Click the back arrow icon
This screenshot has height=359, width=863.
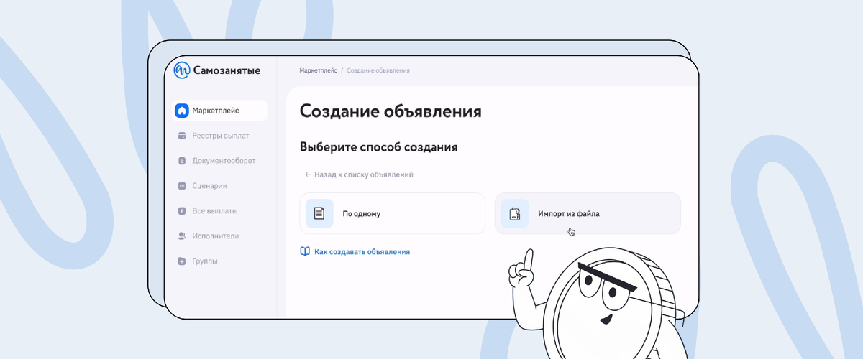click(x=308, y=174)
